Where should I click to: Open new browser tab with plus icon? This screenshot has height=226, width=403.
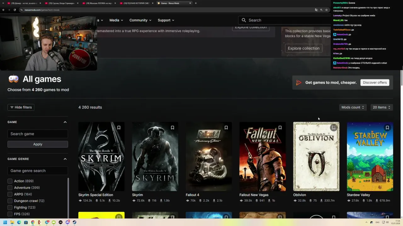coord(196,3)
